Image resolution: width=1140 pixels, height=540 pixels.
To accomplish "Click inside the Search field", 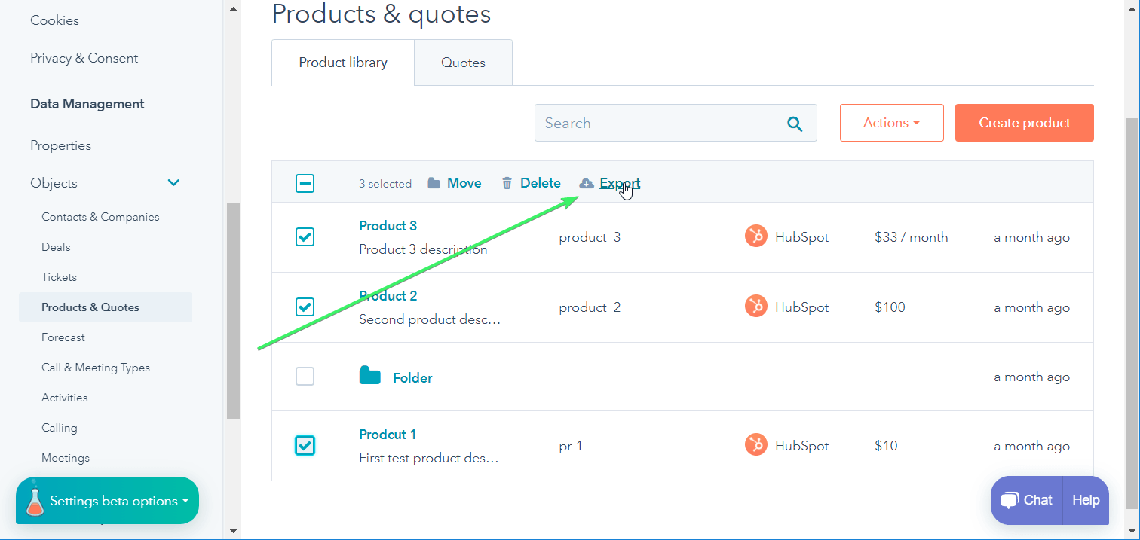I will tap(648, 122).
